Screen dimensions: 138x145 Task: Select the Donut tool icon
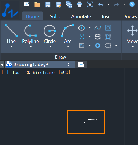click(98, 46)
